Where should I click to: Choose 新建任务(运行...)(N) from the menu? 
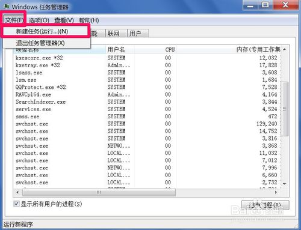(x=46, y=31)
